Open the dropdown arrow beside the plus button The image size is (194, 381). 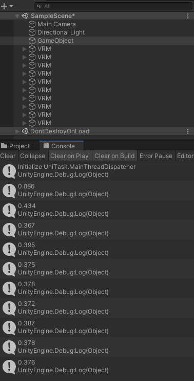coord(11,6)
